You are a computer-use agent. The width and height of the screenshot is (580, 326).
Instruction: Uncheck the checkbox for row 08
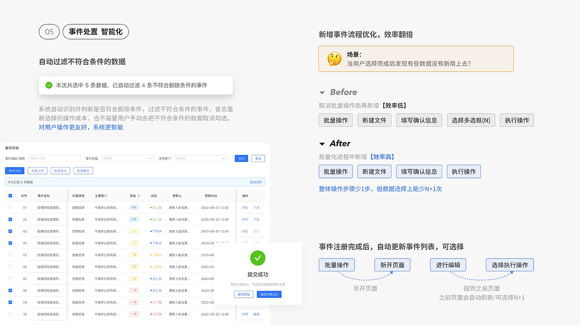10,290
